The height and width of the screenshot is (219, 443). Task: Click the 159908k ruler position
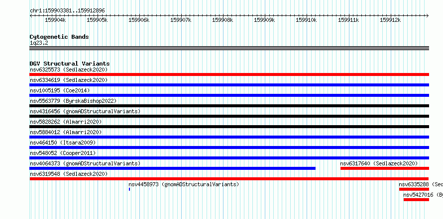click(x=222, y=20)
